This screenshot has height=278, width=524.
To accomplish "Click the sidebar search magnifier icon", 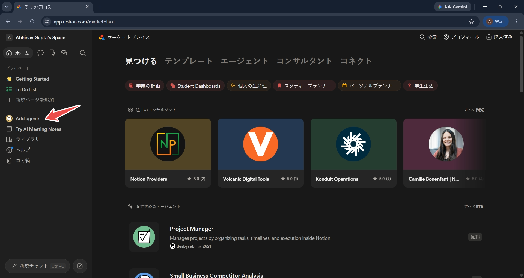I will point(83,53).
